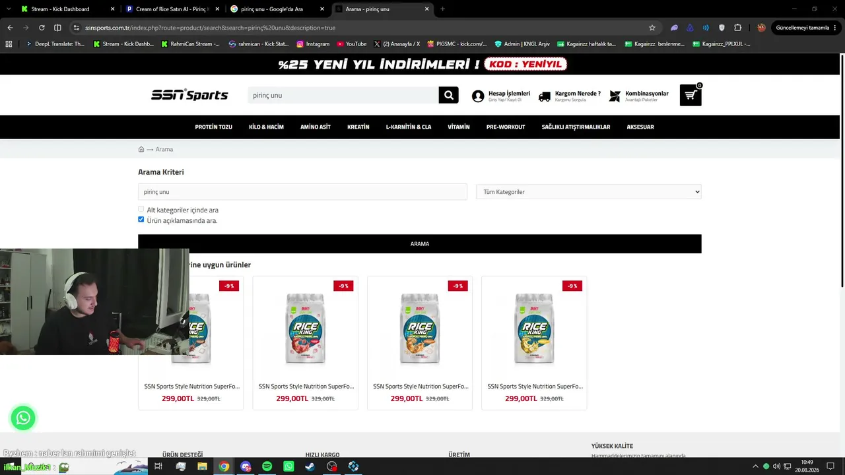Open the Chrome extensions puzzle icon

(738, 28)
